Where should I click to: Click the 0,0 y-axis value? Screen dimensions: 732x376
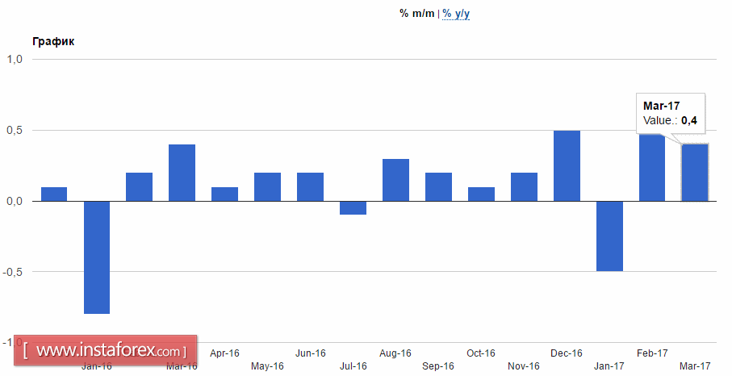tap(15, 202)
